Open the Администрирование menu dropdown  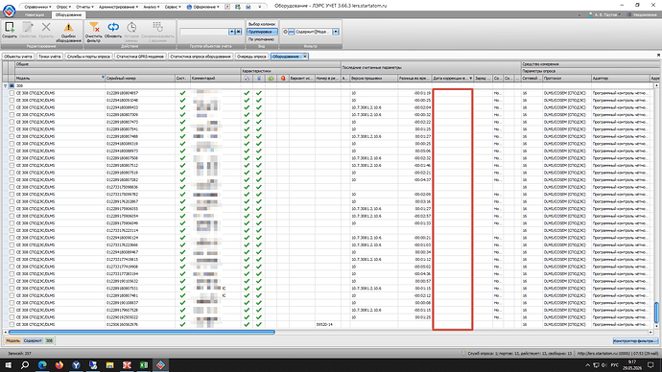(x=118, y=7)
